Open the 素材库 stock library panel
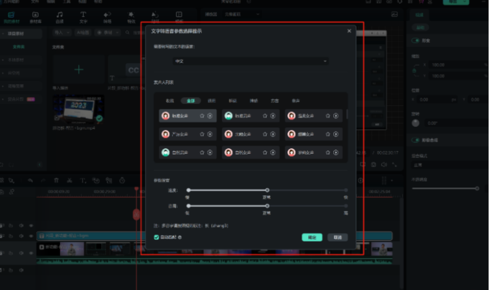 pos(35,18)
